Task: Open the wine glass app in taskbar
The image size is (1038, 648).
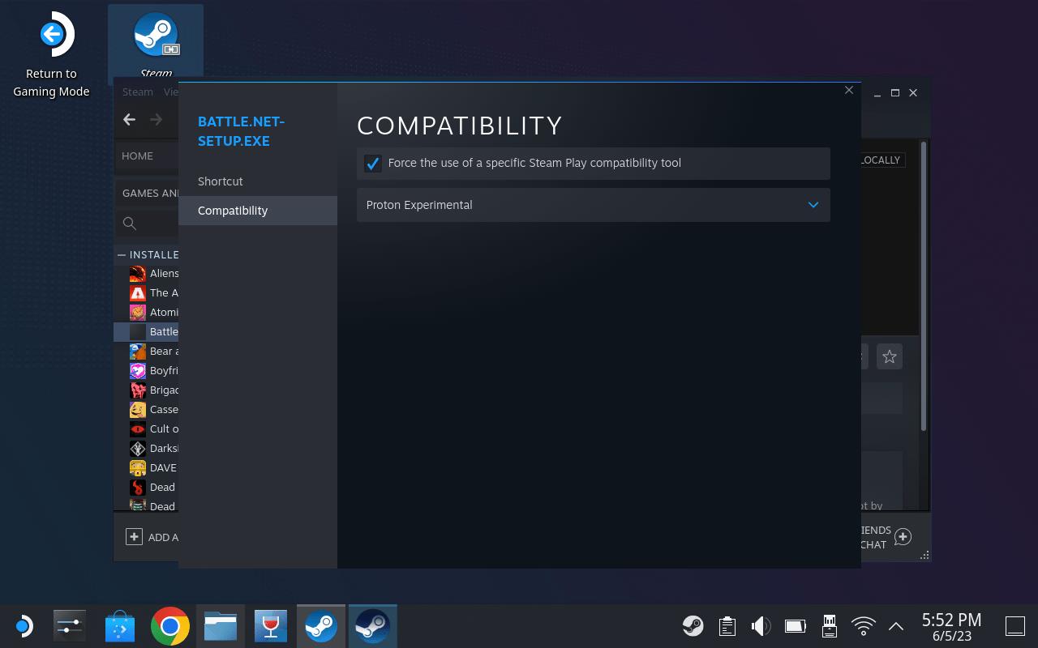Action: pyautogui.click(x=270, y=626)
